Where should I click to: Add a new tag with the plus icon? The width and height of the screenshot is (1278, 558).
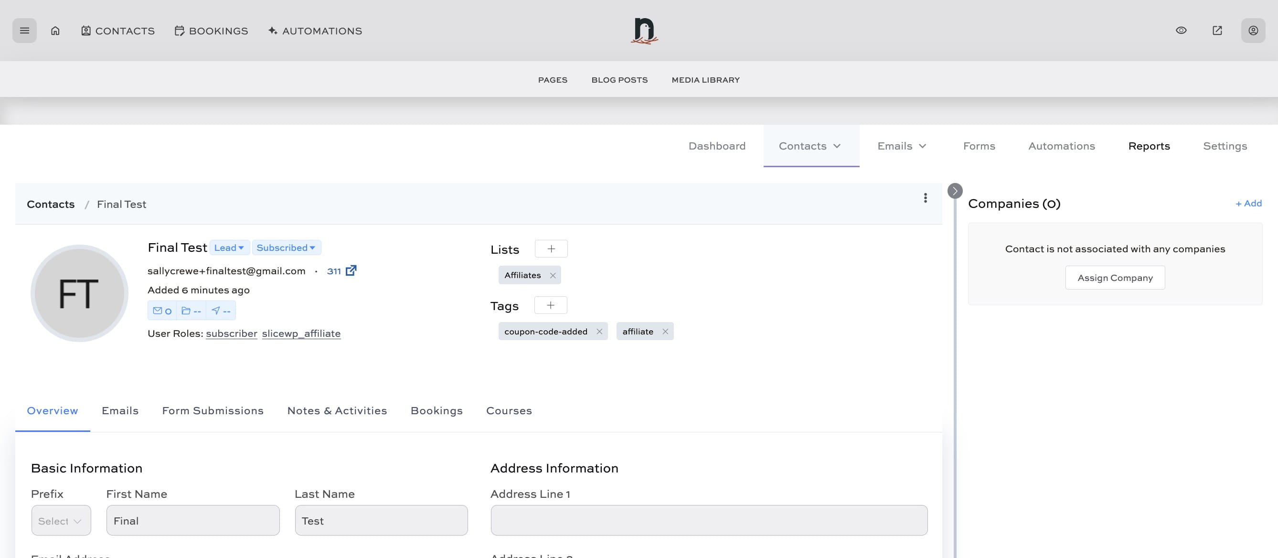(551, 305)
